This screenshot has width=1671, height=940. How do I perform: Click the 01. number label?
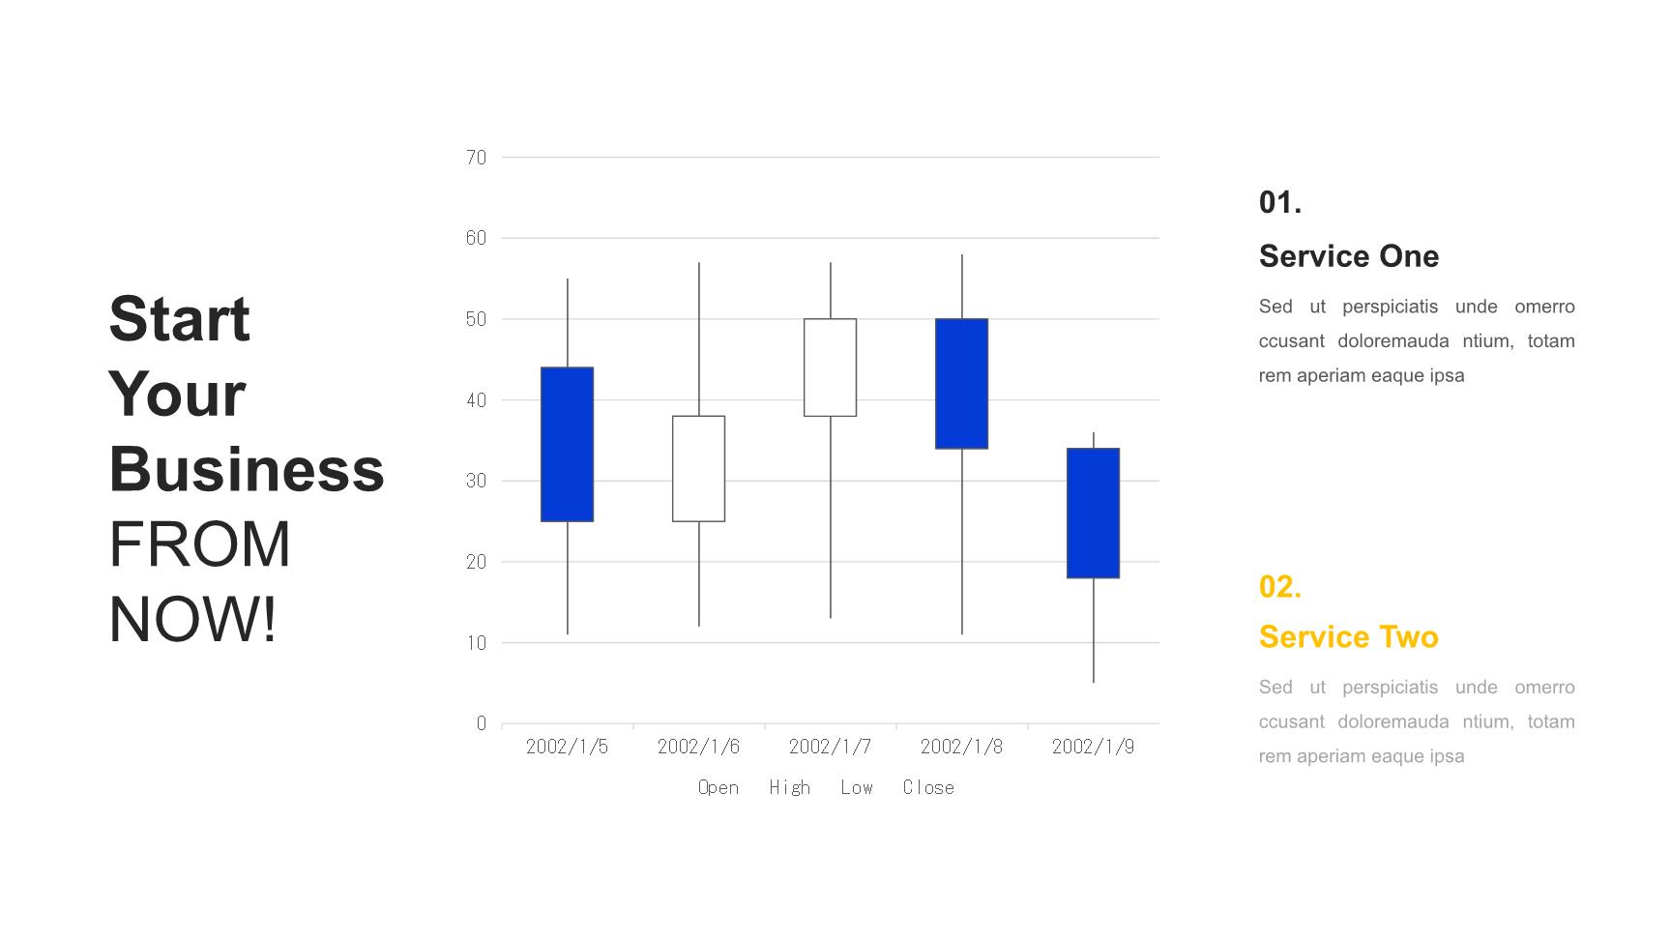[1280, 202]
